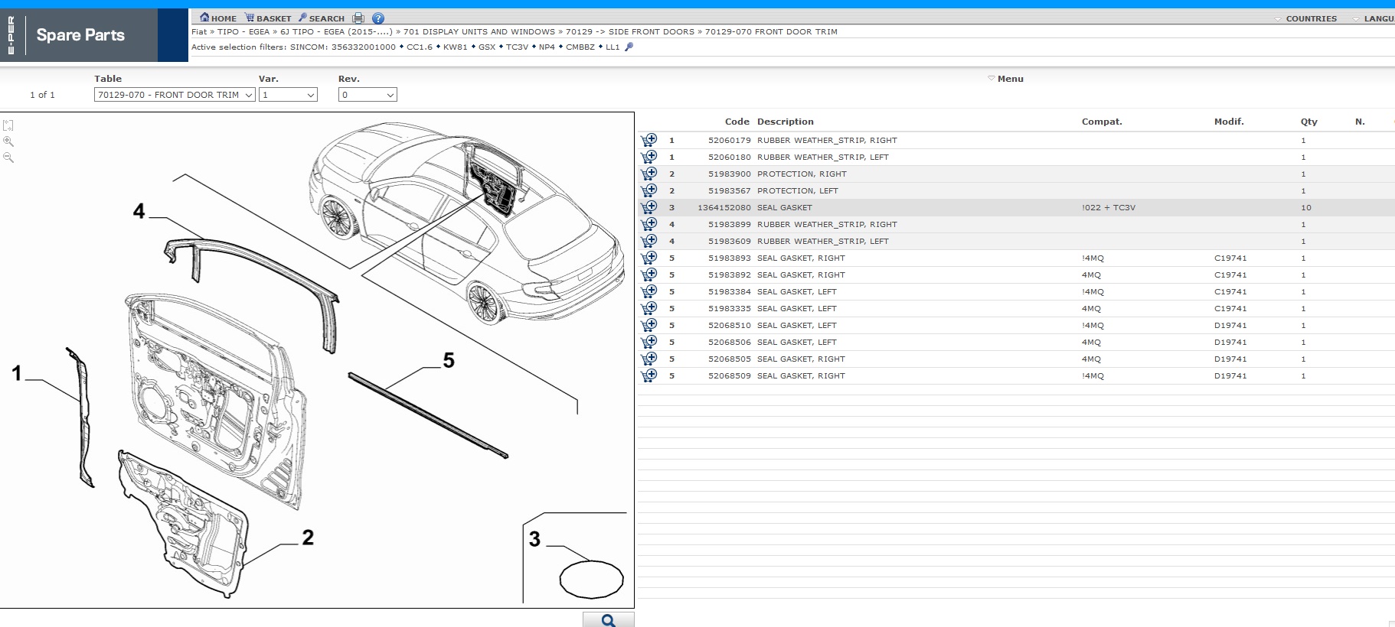Open the Table dropdown for Front Door Trim

(175, 95)
